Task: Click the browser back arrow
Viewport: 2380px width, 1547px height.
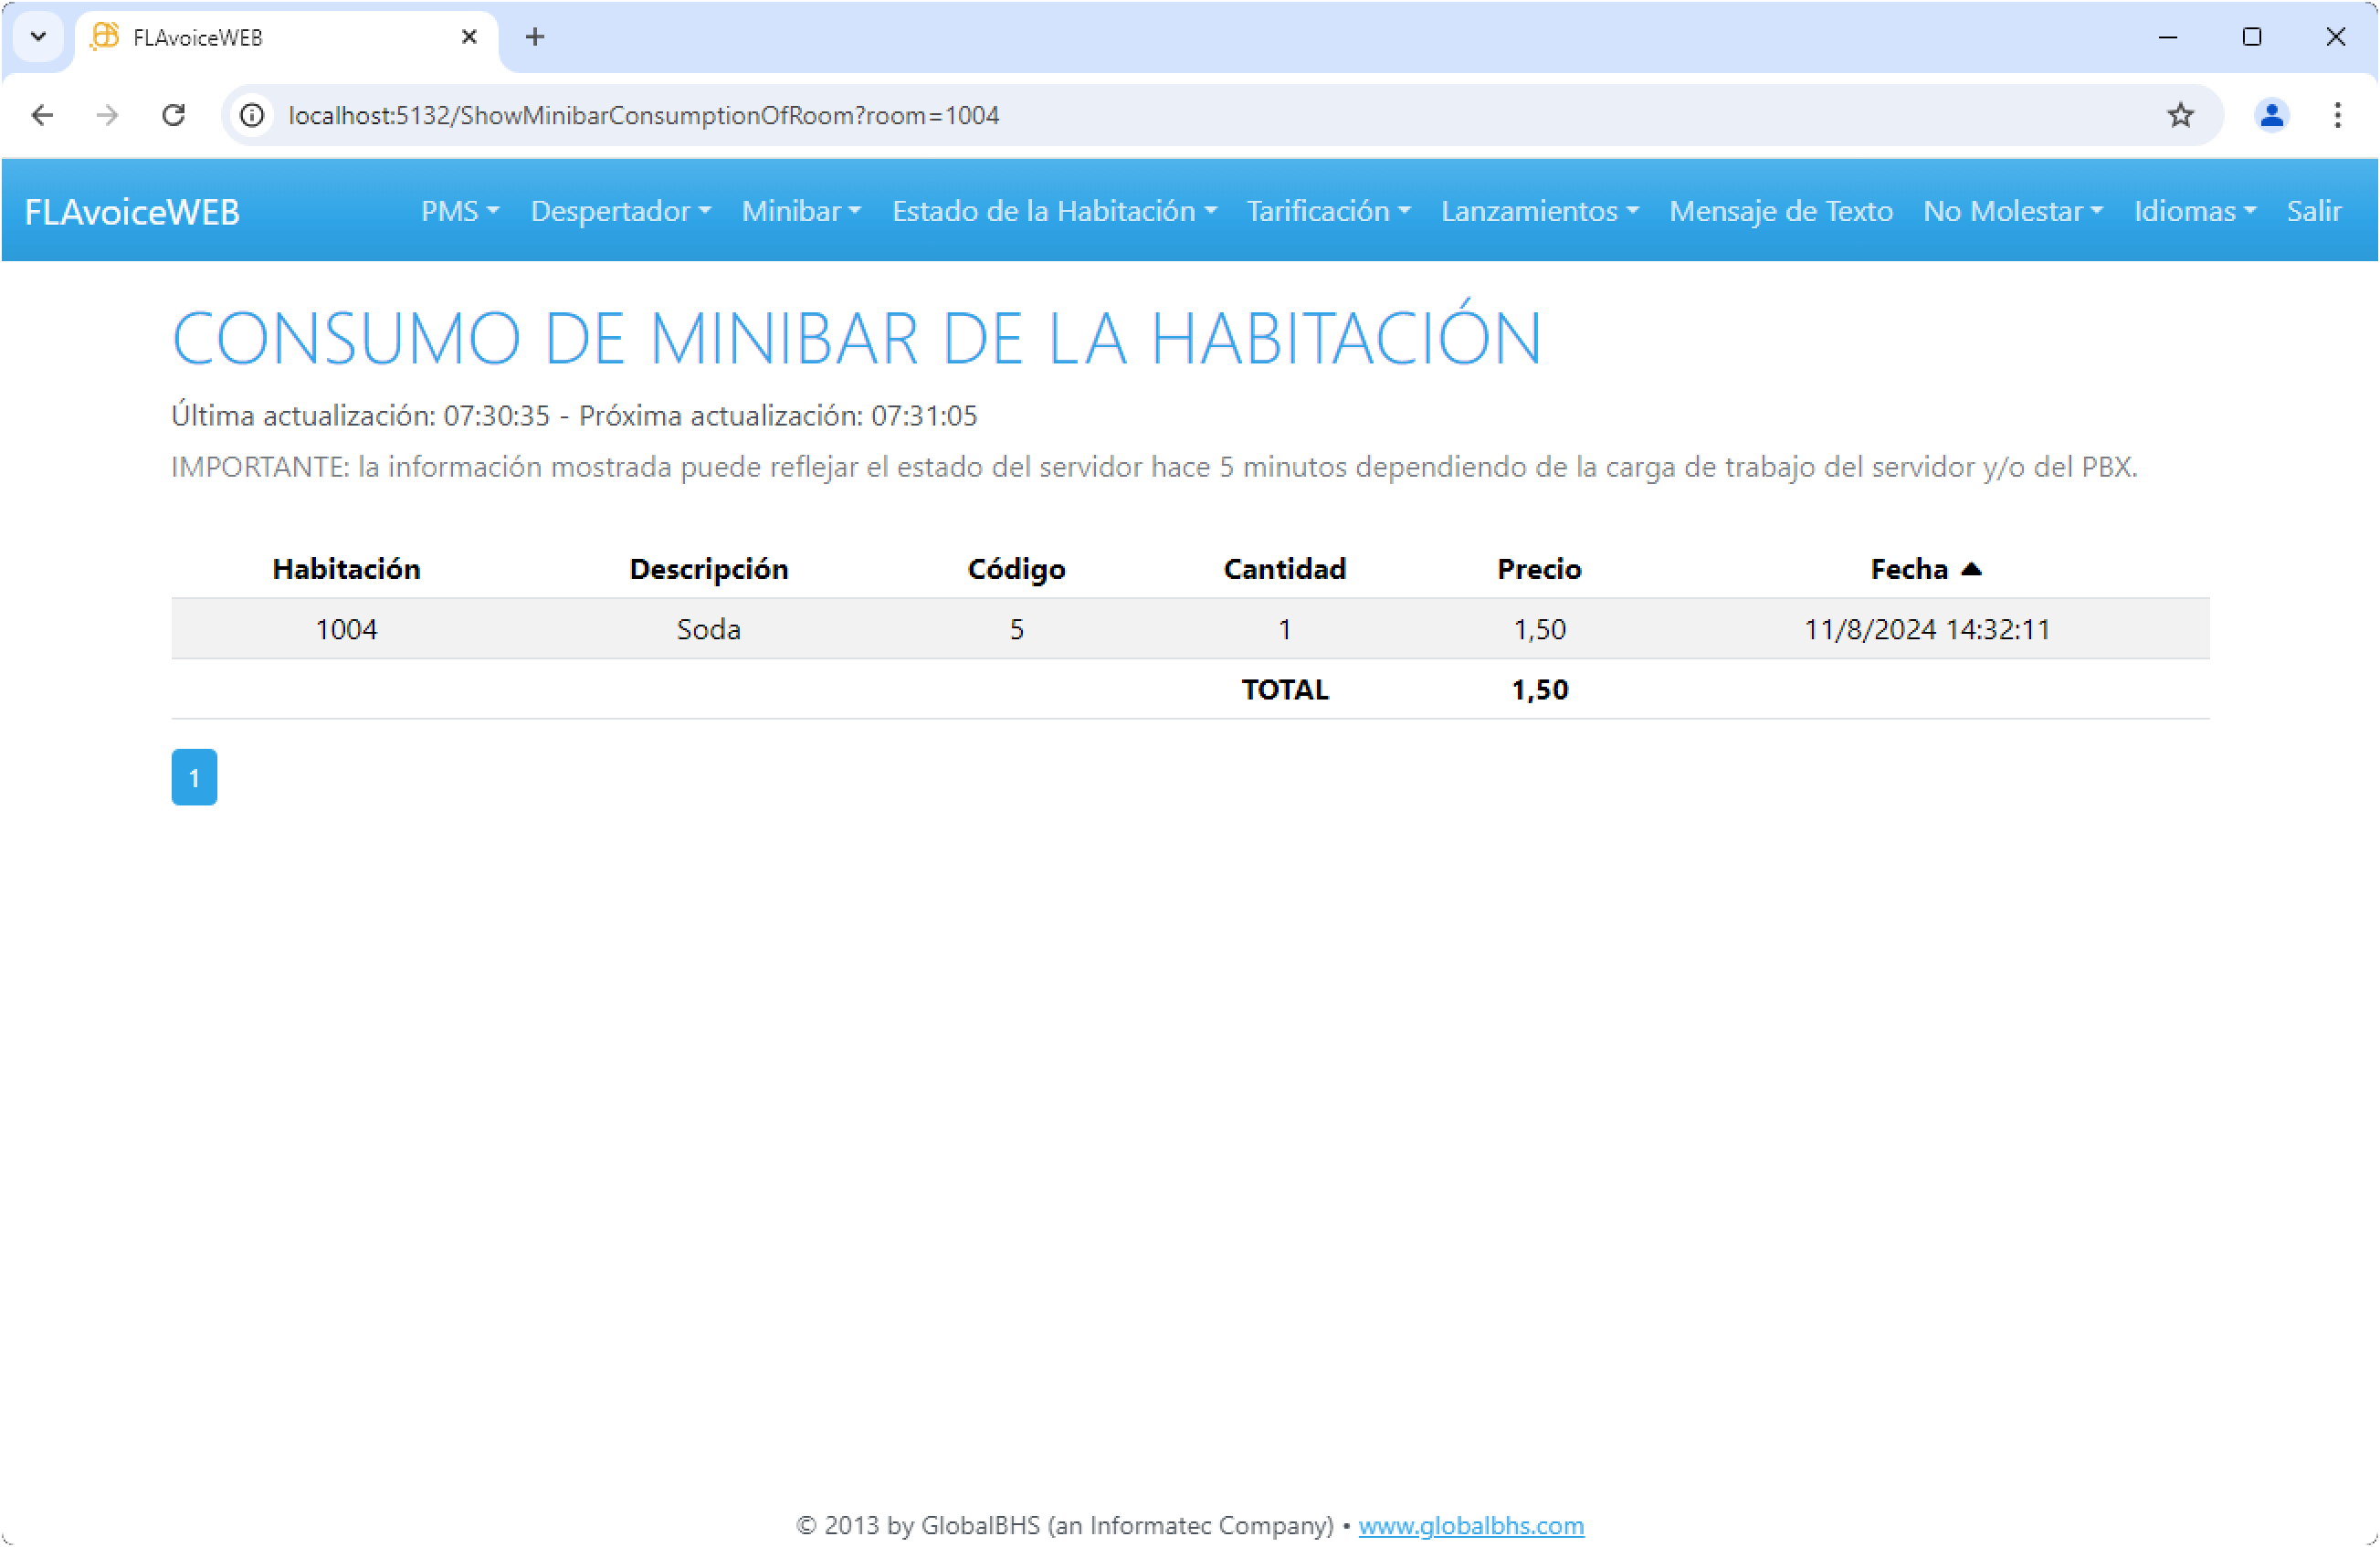Action: point(42,115)
